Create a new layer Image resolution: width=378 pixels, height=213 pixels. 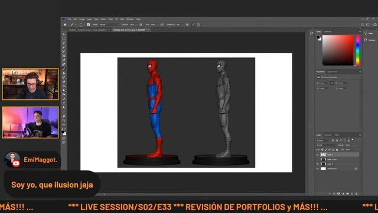[x=352, y=193]
